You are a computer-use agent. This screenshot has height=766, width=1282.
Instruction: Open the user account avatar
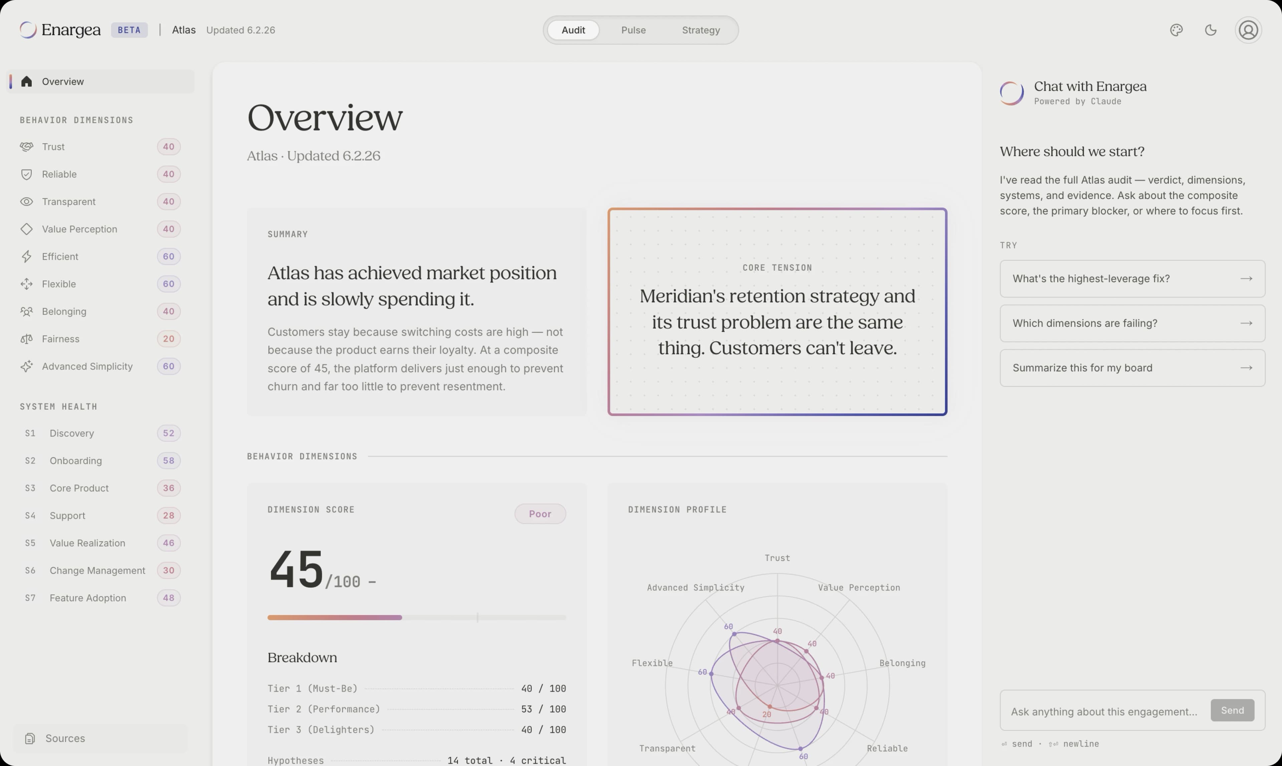(1248, 30)
